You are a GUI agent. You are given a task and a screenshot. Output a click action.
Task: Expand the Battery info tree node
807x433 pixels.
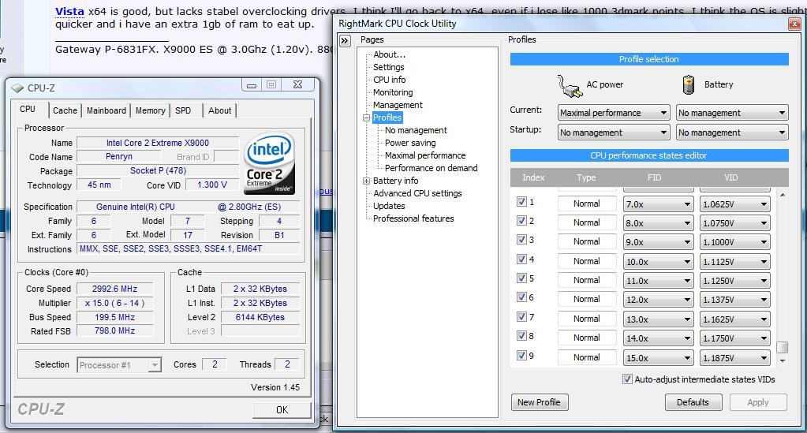click(x=367, y=181)
